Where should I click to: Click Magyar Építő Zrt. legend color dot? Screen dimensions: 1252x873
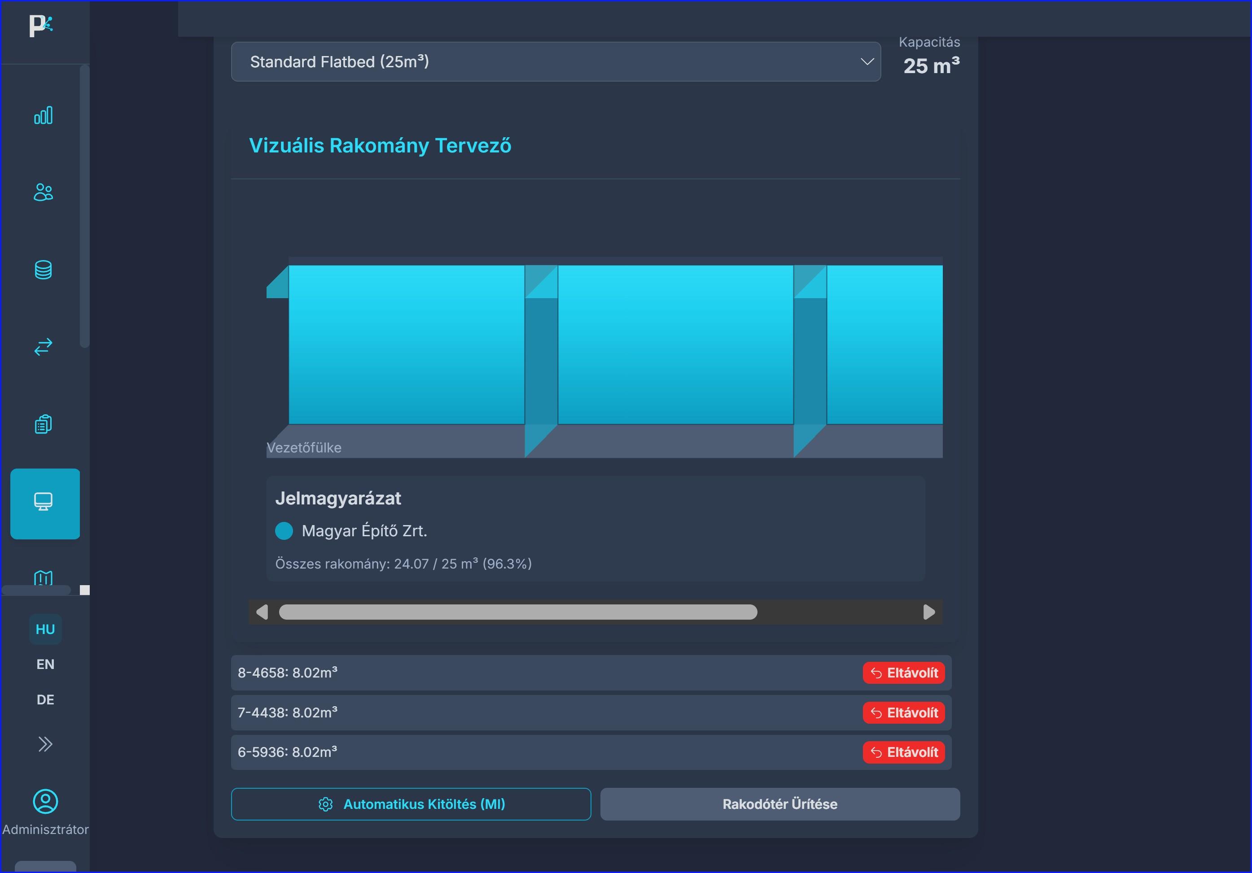coord(284,531)
